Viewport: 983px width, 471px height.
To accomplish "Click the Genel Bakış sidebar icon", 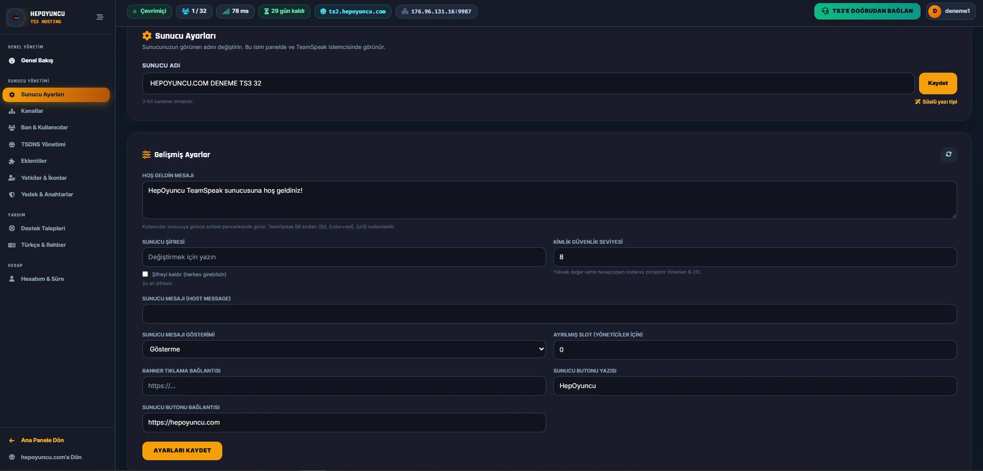I will pos(12,61).
